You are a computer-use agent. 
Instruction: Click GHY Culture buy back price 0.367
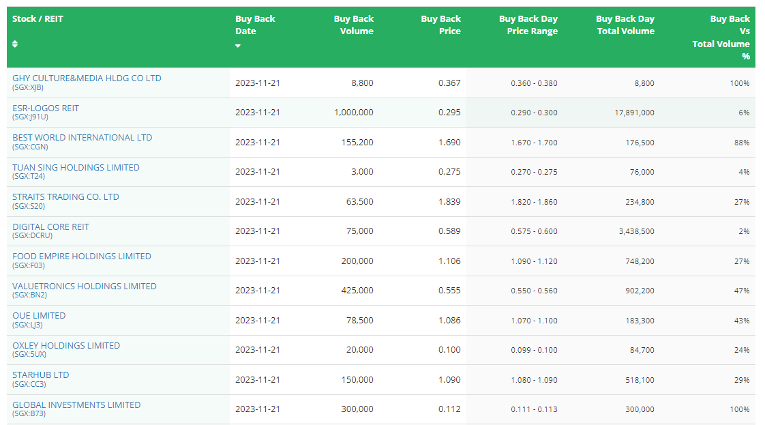449,83
